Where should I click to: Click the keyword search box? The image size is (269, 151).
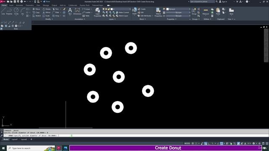point(202,2)
